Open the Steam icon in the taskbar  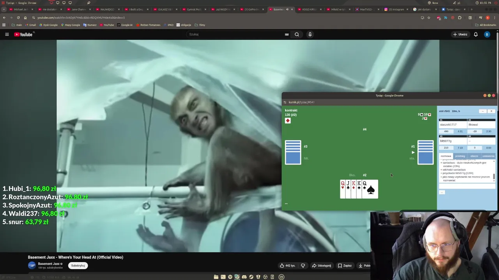251,277
